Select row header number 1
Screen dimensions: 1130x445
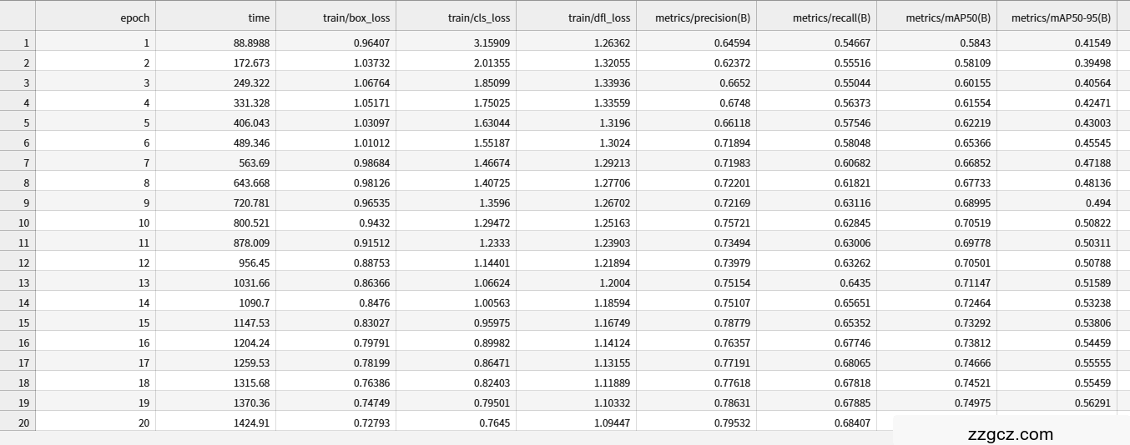(18, 42)
